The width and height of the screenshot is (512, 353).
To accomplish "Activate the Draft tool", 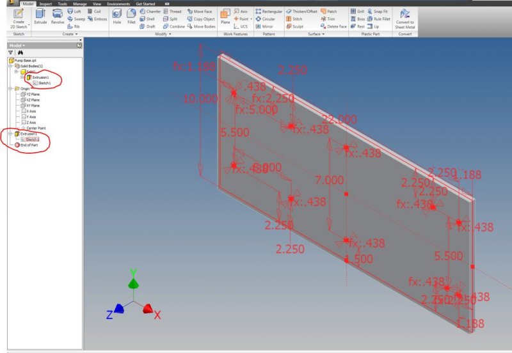I will tap(147, 26).
